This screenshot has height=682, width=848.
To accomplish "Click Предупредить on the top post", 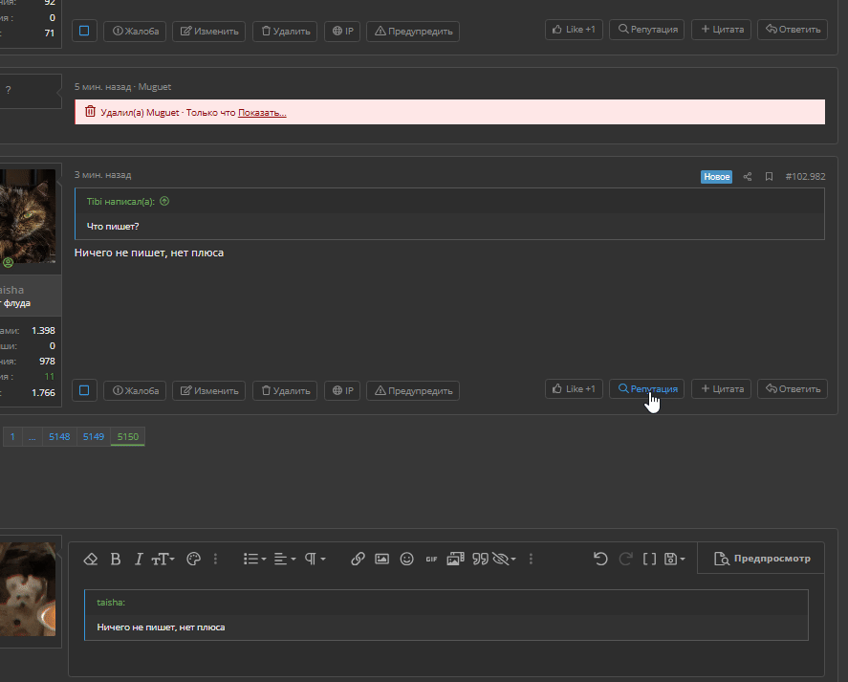I will [413, 31].
